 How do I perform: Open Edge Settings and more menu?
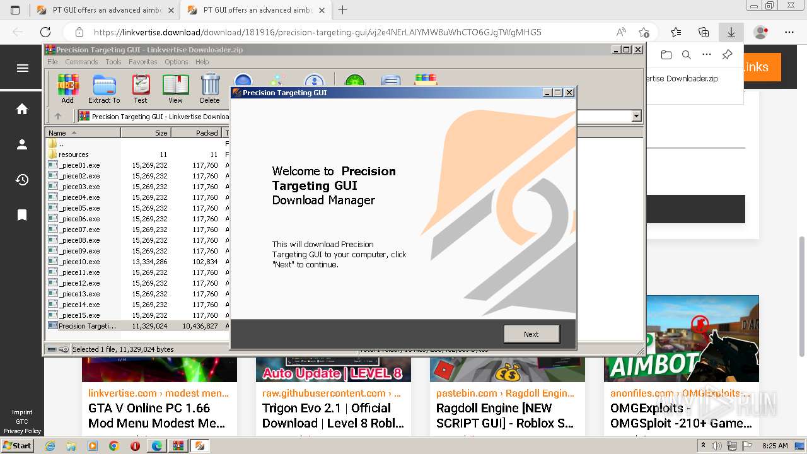pos(789,32)
